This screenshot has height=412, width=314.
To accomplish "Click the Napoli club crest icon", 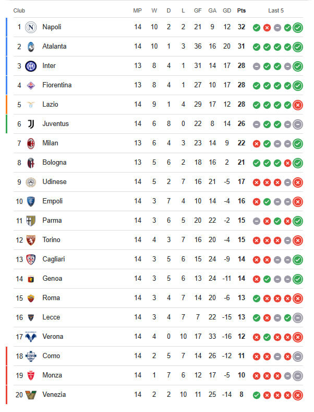I will (x=31, y=27).
